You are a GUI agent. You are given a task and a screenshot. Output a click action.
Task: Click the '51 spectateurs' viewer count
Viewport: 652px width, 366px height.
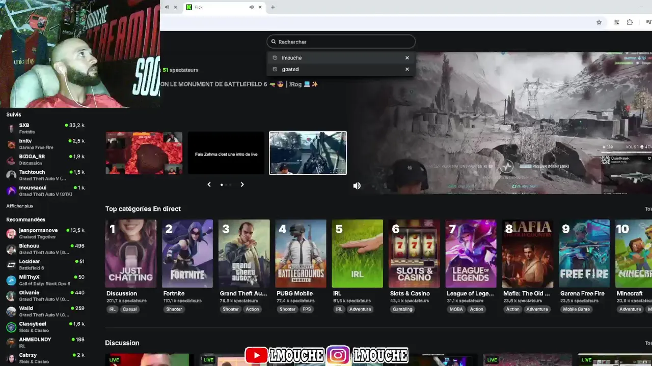pos(180,70)
